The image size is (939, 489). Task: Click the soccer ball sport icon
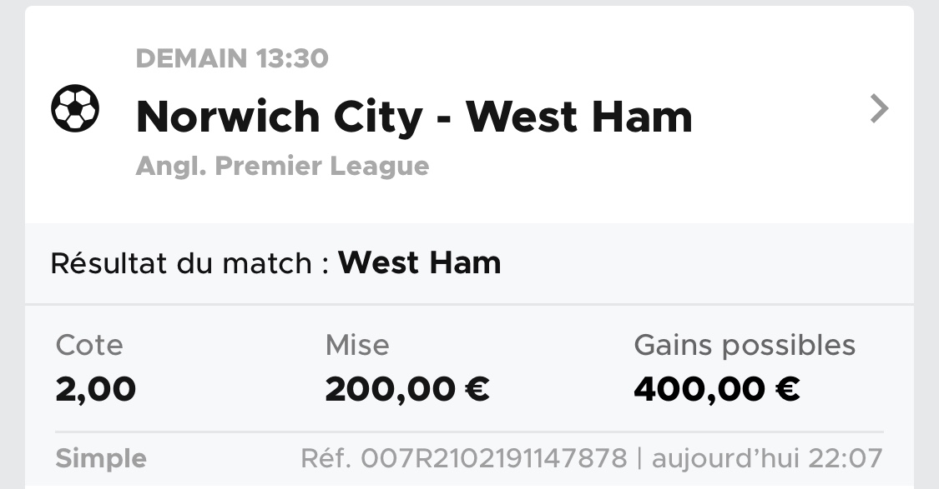(75, 109)
